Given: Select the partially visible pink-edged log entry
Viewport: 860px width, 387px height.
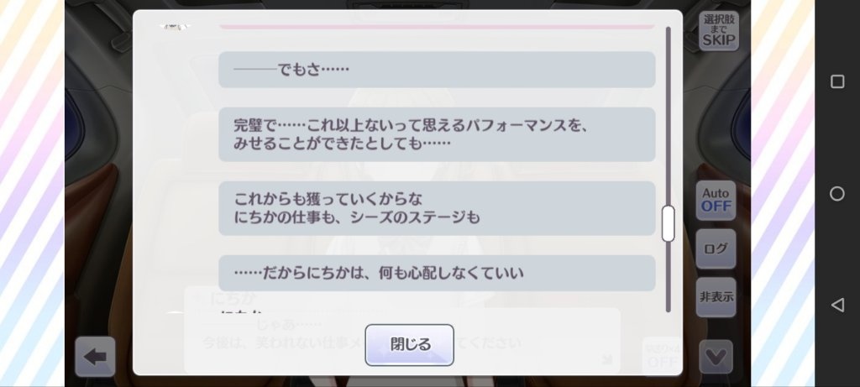Looking at the screenshot, I should point(437,26).
